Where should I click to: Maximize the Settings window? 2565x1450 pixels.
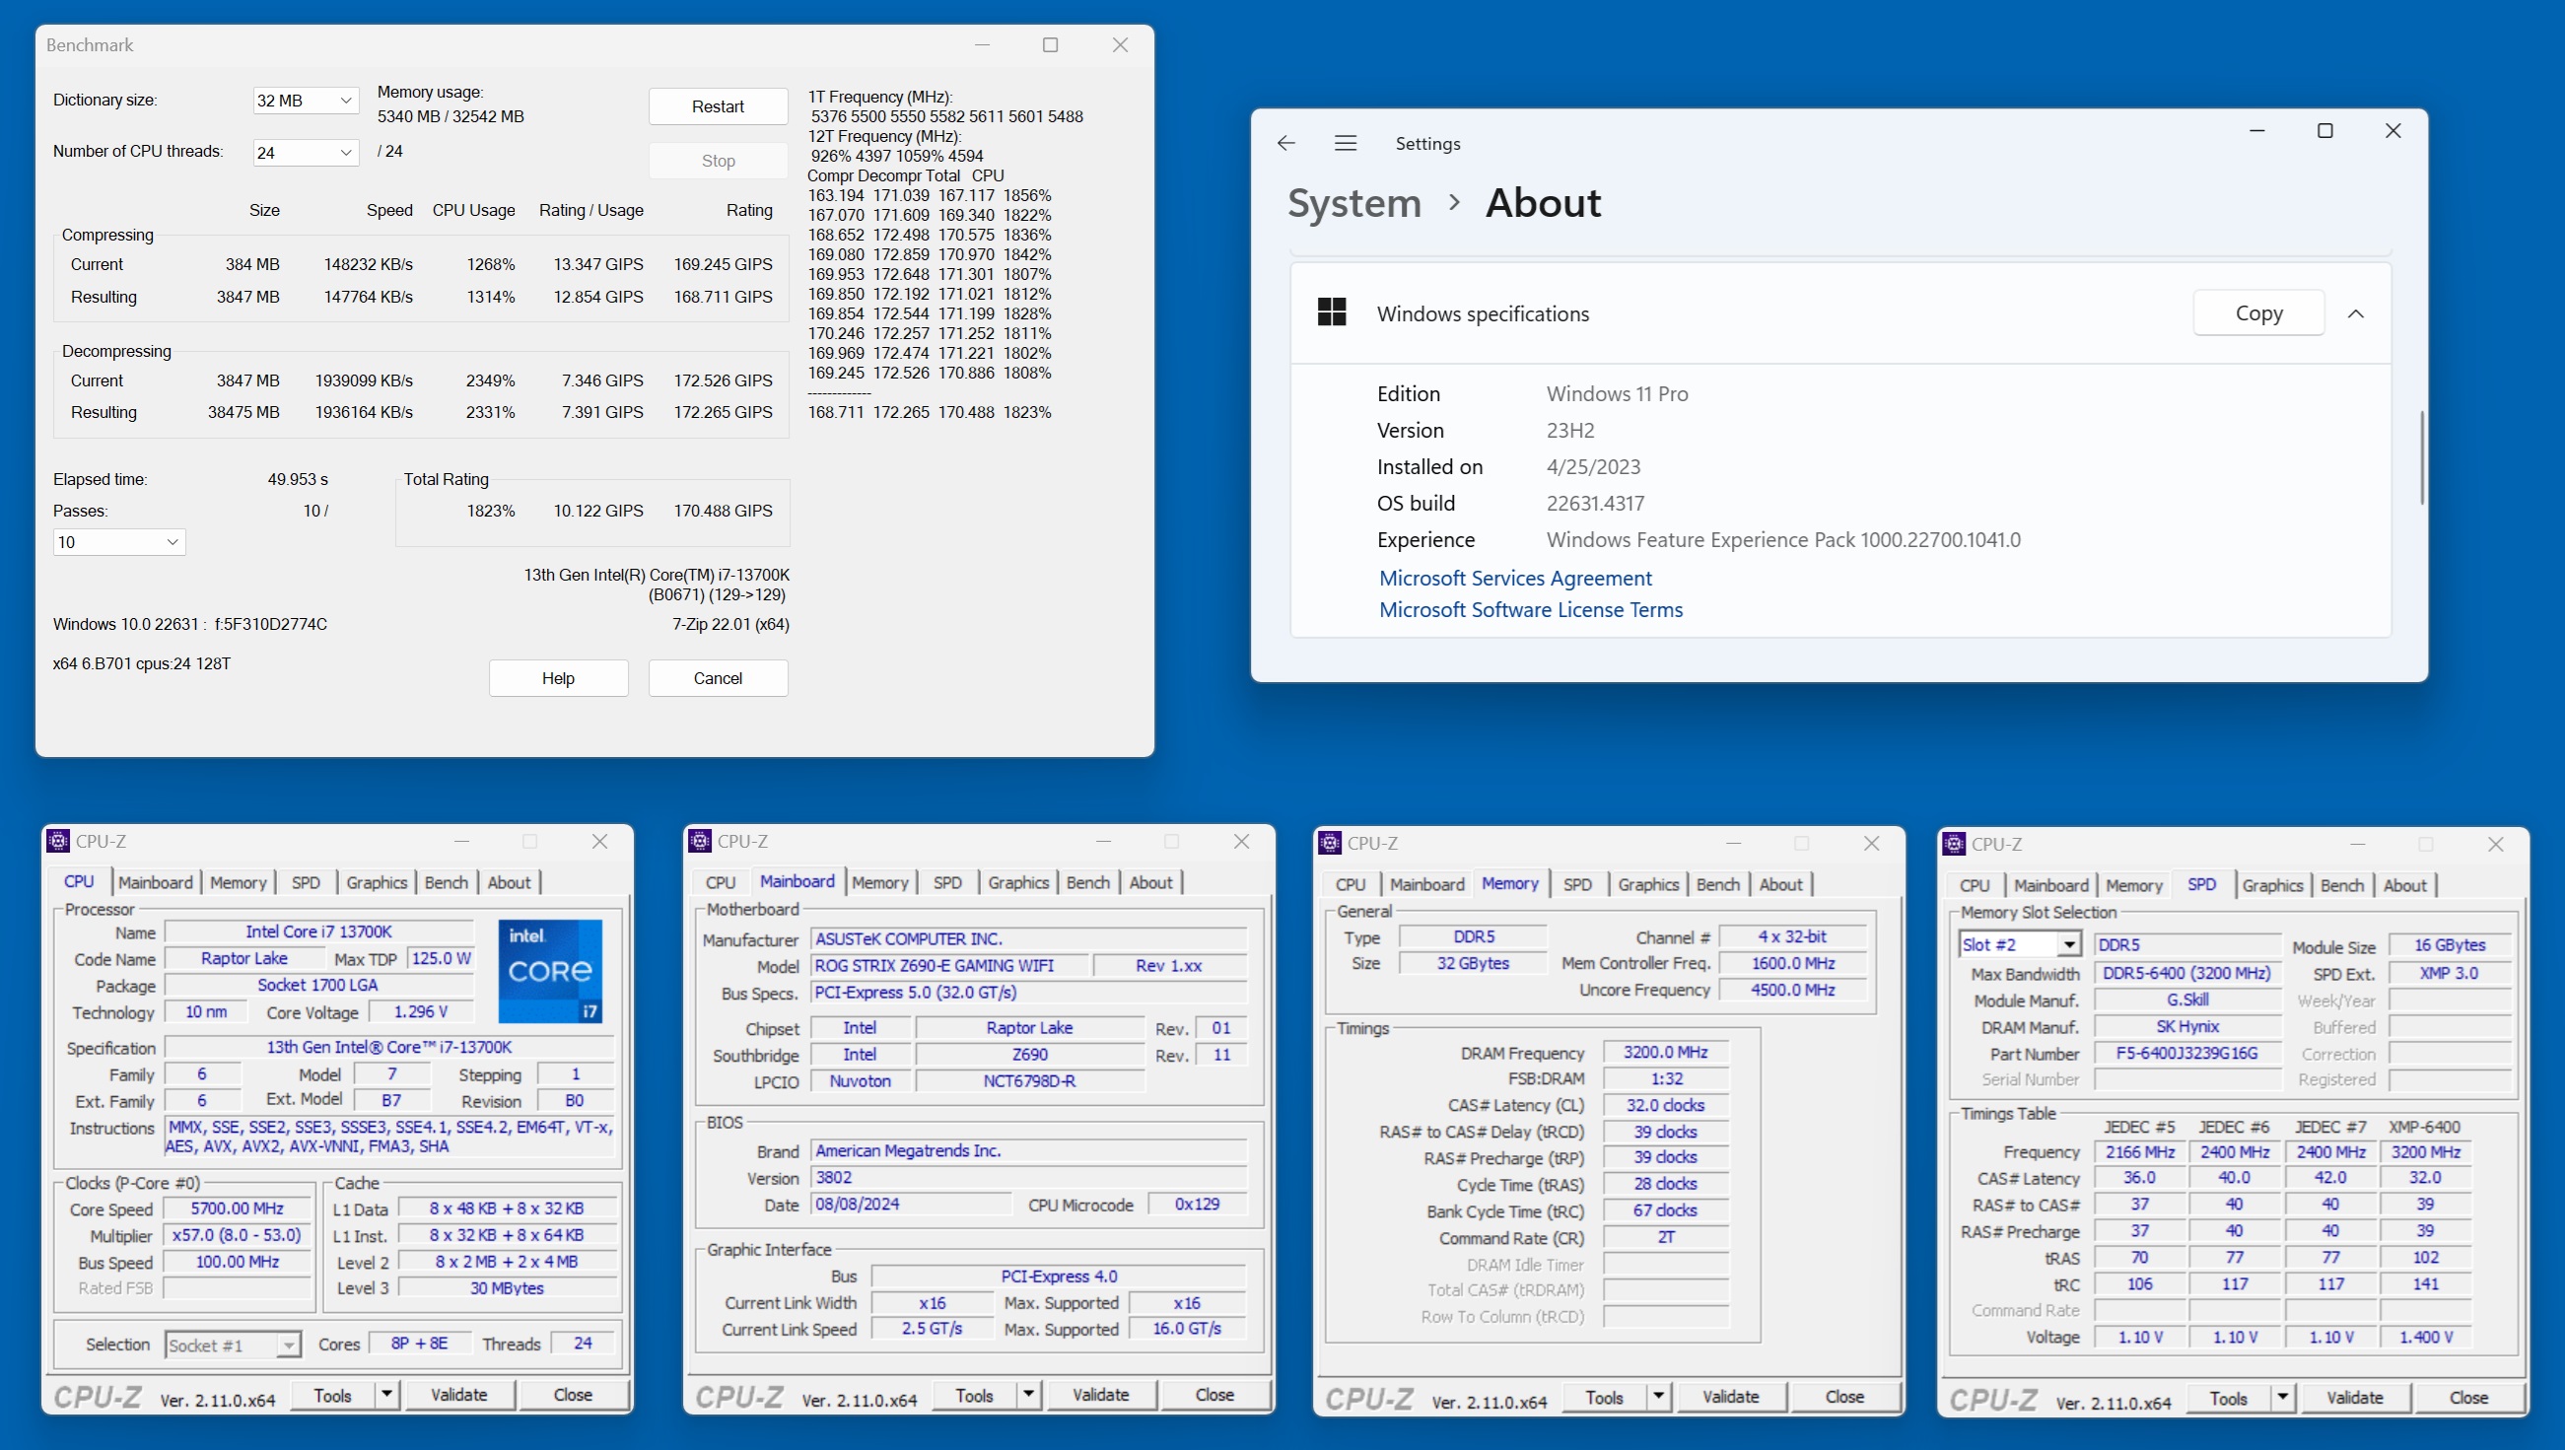tap(2325, 130)
